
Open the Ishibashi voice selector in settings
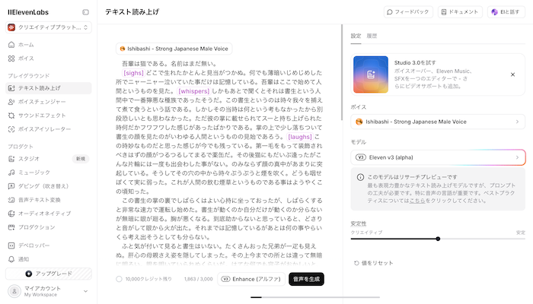(x=438, y=121)
